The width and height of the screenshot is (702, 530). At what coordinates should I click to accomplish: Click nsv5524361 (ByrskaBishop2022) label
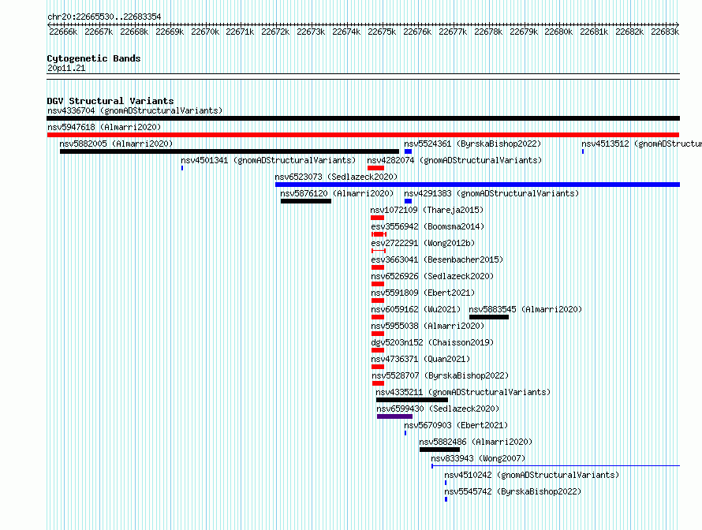[x=472, y=144]
